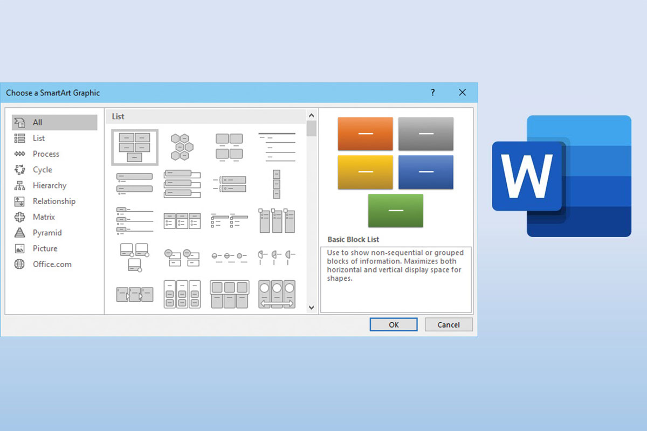Pick the selected Basic Block List thumbnail
The height and width of the screenshot is (431, 647).
coord(135,147)
